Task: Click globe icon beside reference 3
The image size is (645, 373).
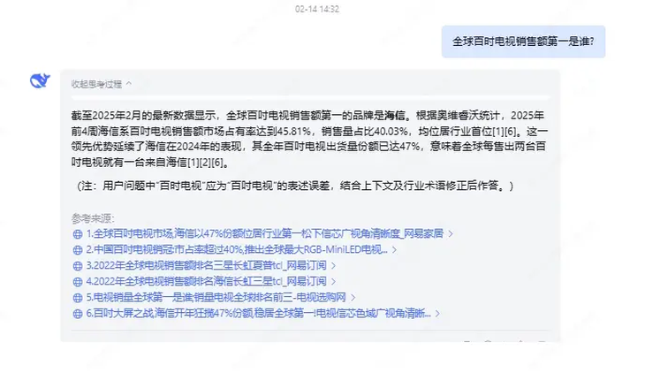Action: 78,266
